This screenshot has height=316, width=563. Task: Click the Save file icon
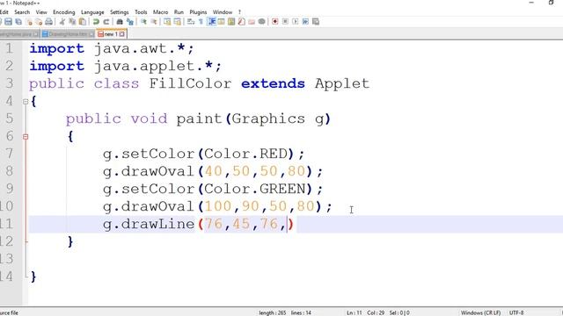8,22
